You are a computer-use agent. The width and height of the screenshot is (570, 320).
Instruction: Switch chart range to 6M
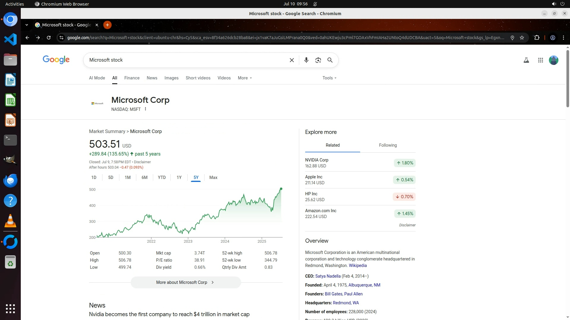pyautogui.click(x=144, y=177)
